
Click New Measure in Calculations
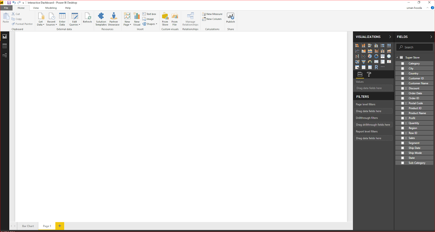(212, 14)
